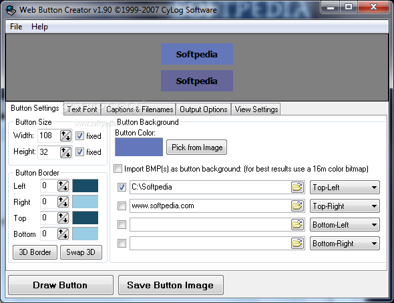Click the lower Softpedia preview button
The image size is (394, 303).
coord(197,81)
